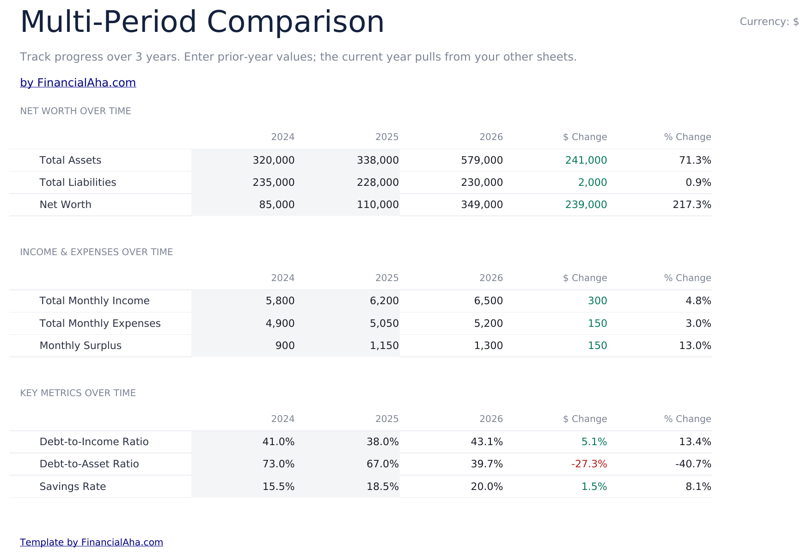Click the 2026 Total Monthly Income value 6,500
Screen dimensions: 808x557
(489, 301)
